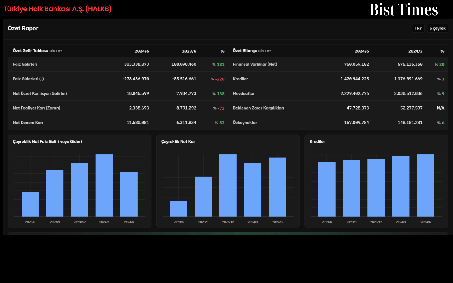Image resolution: width=453 pixels, height=283 pixels.
Task: Select Mevduatlar value 2.229.402.776
Action: 355,93
